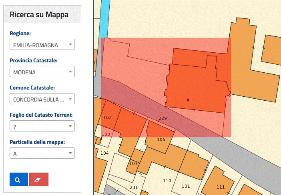Select building parcel 111 on the map
Image resolution: width=281 pixels, height=195 pixels.
point(220,187)
